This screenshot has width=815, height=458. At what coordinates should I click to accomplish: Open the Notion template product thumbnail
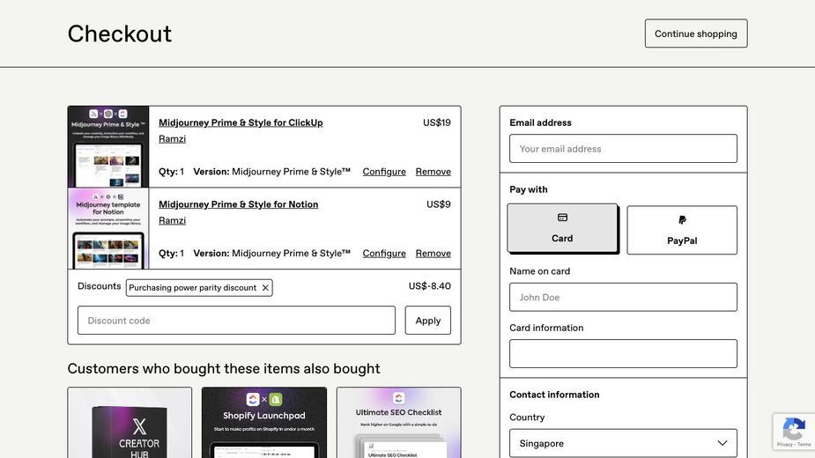click(x=108, y=229)
